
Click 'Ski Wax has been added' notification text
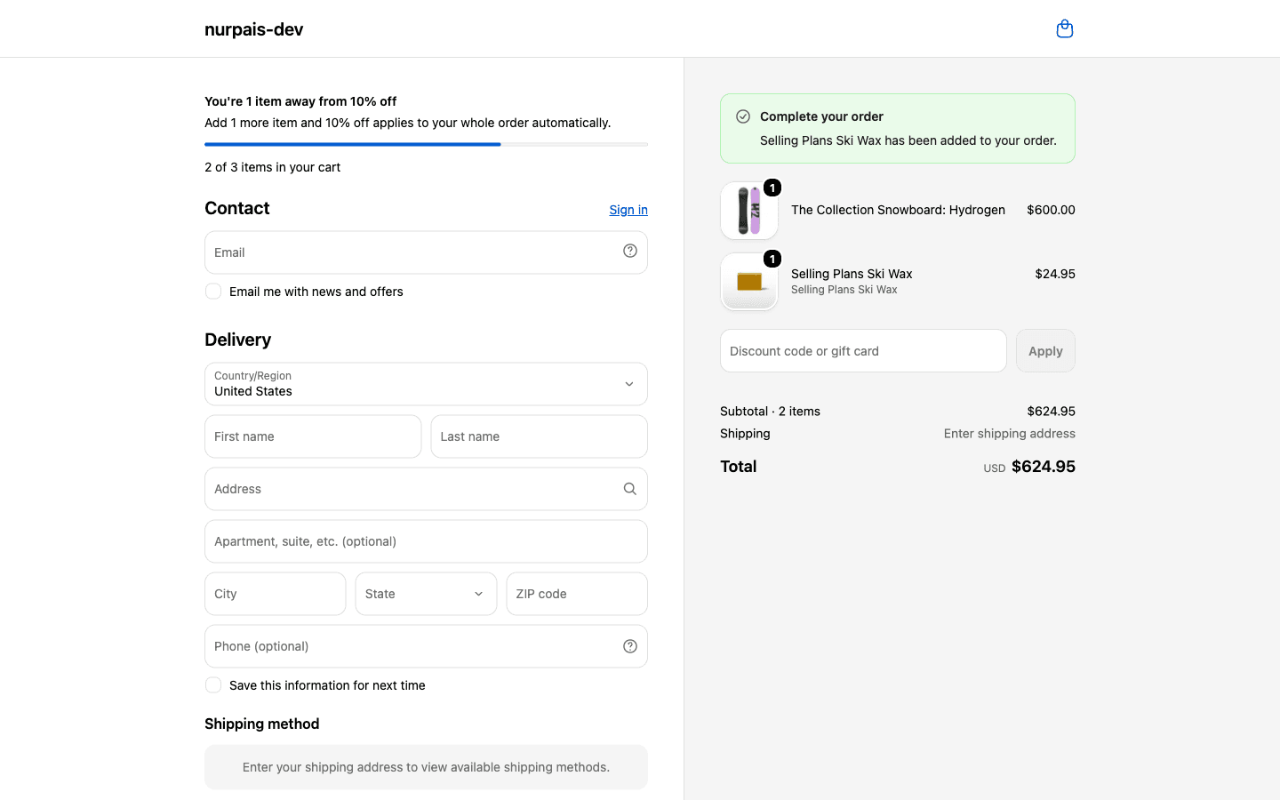coord(908,140)
